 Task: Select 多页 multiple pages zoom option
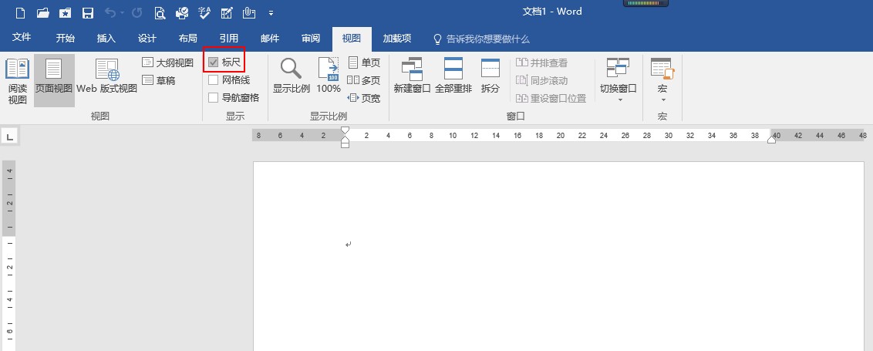click(x=364, y=80)
